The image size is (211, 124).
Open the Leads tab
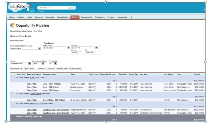click(x=29, y=17)
